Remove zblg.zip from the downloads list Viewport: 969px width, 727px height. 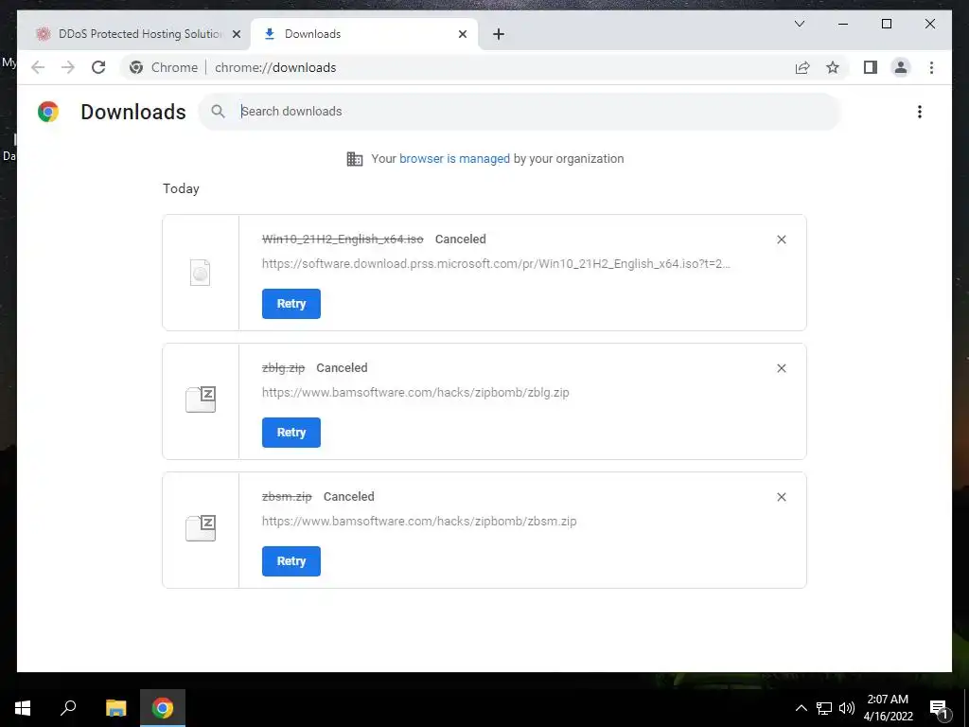tap(781, 368)
